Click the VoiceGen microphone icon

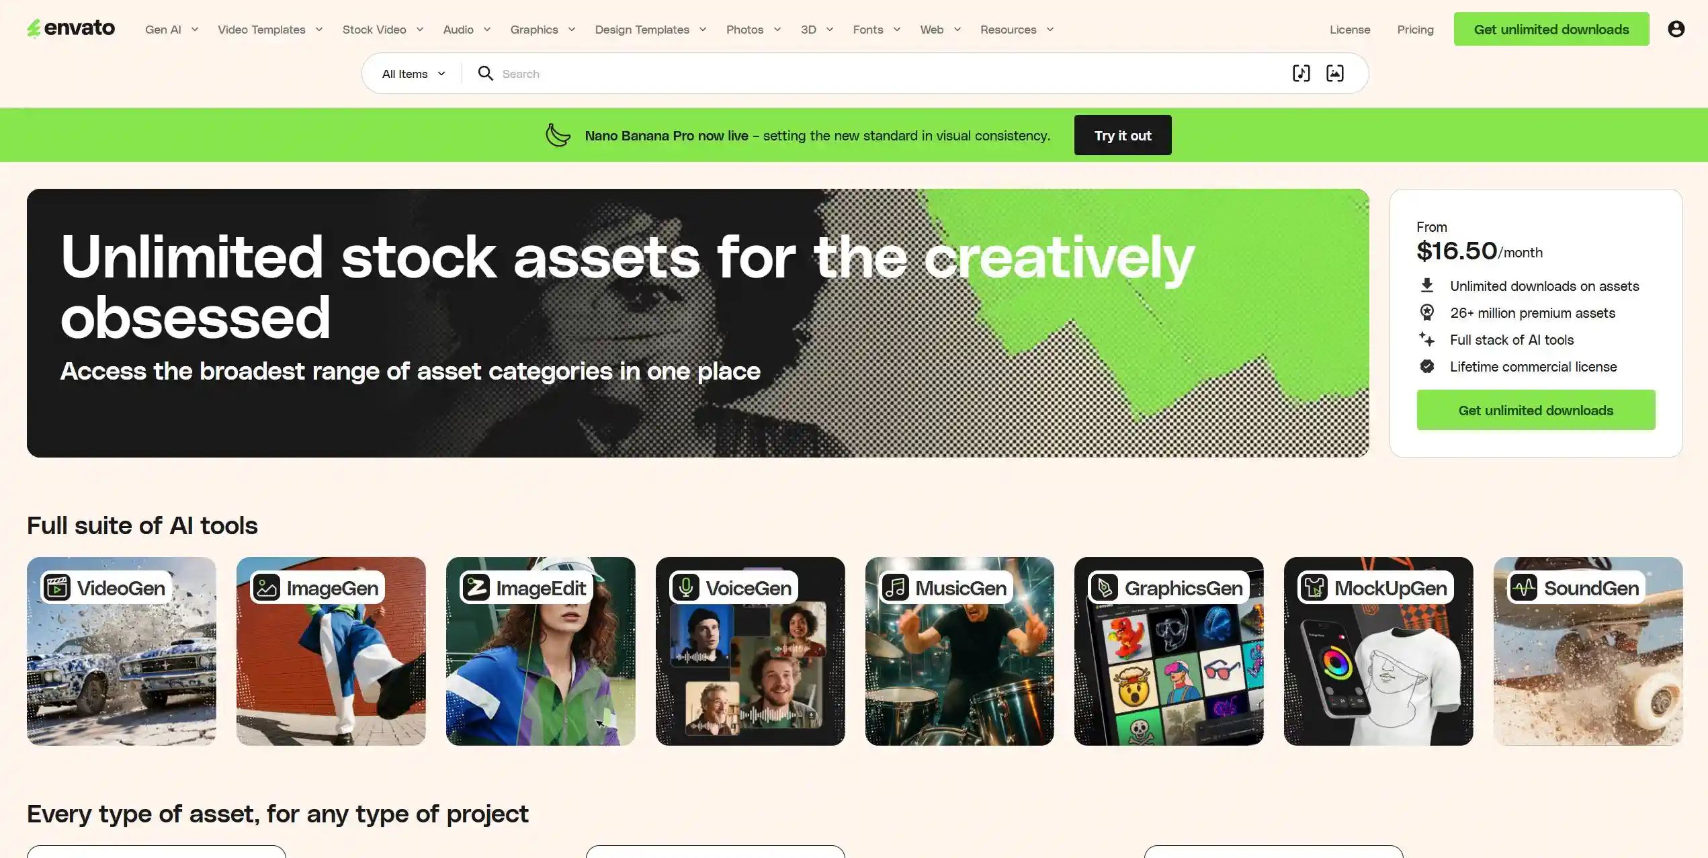point(686,588)
